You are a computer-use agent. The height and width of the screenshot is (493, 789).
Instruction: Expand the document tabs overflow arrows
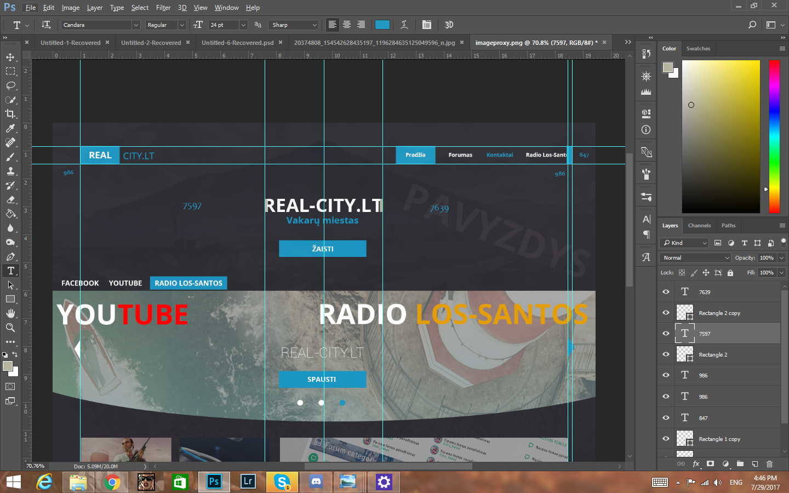pyautogui.click(x=628, y=42)
